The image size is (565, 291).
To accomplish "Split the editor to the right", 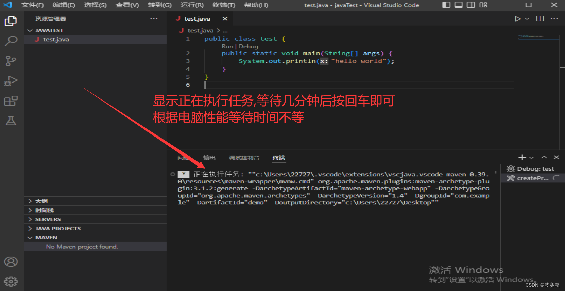I will click(540, 19).
